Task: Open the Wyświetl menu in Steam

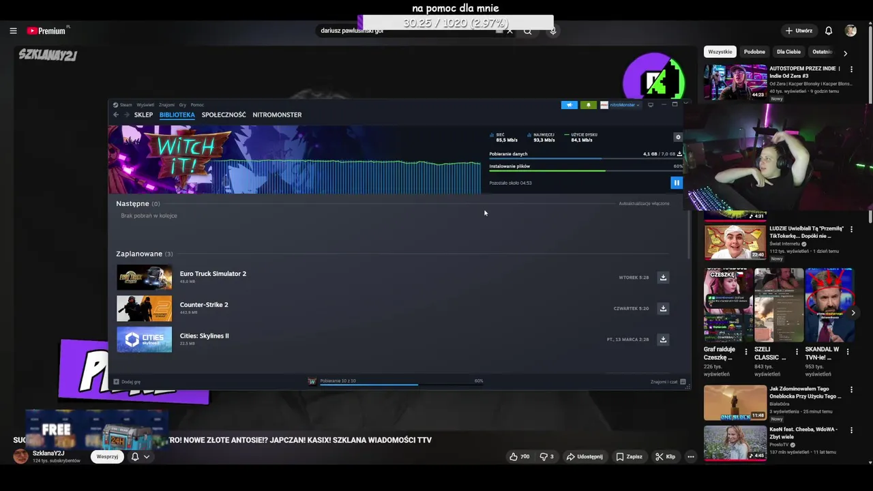Action: [145, 105]
